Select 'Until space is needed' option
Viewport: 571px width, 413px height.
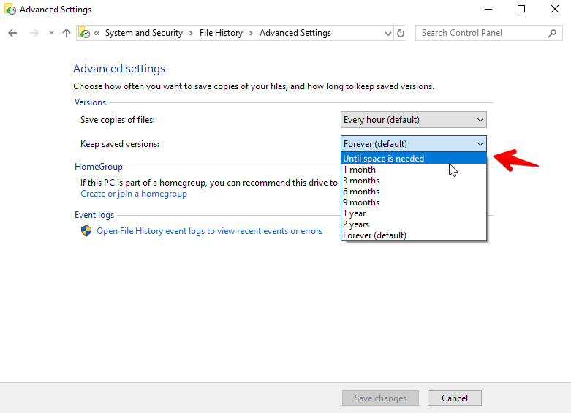[x=414, y=159]
